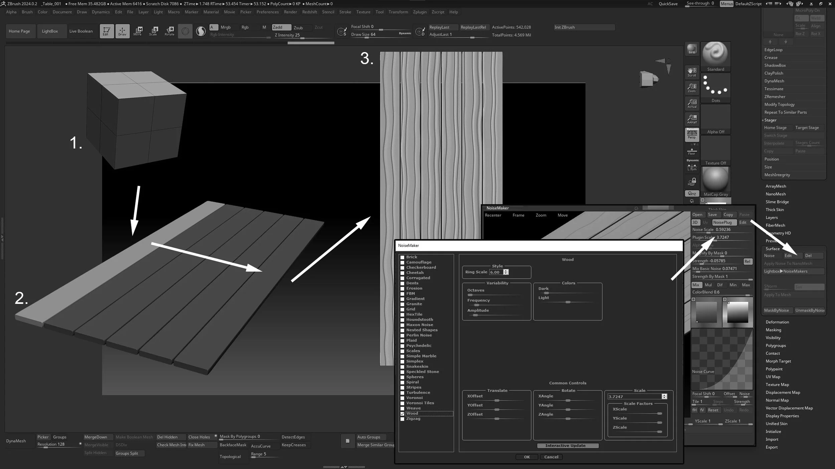Increment the Ring Scale stepper

click(506, 271)
